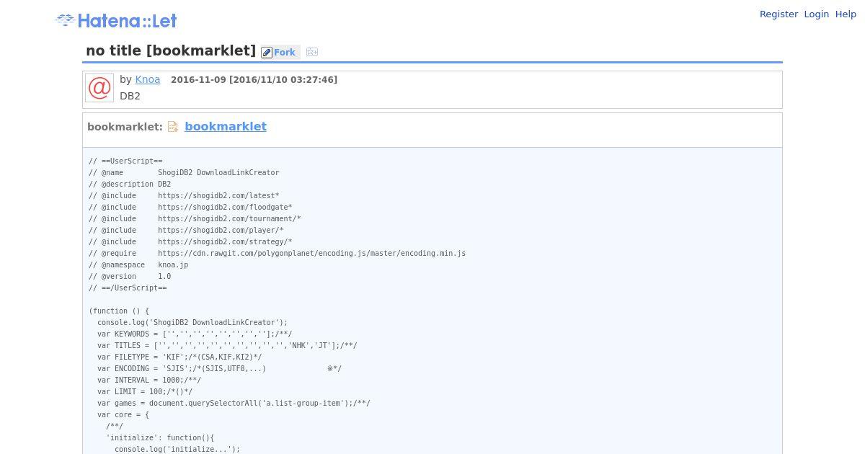Click the Fork button label
Image resolution: width=865 pixels, height=454 pixels.
[x=285, y=53]
